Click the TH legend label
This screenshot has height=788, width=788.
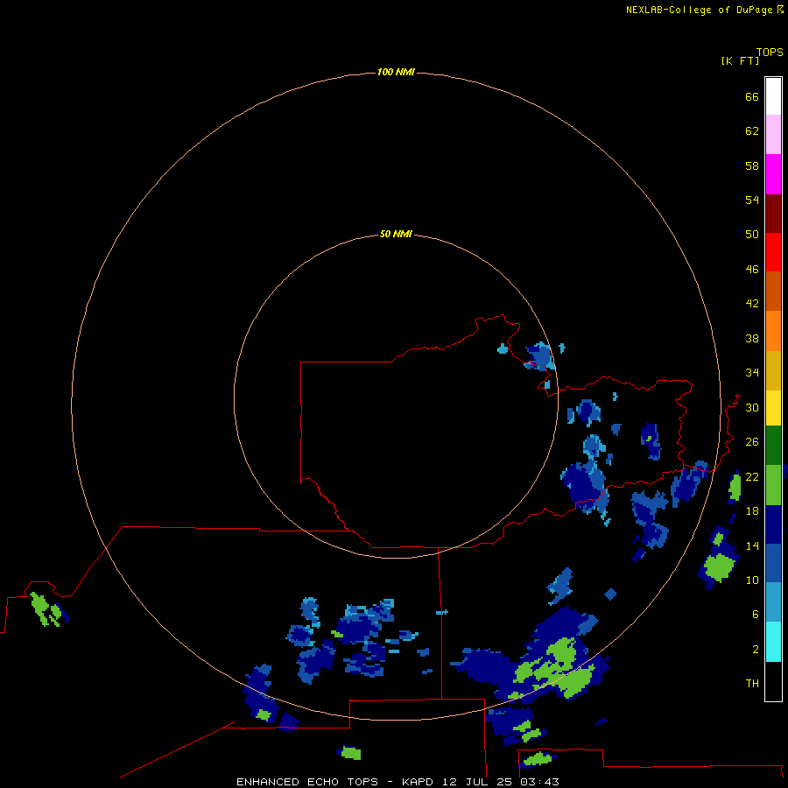[752, 684]
